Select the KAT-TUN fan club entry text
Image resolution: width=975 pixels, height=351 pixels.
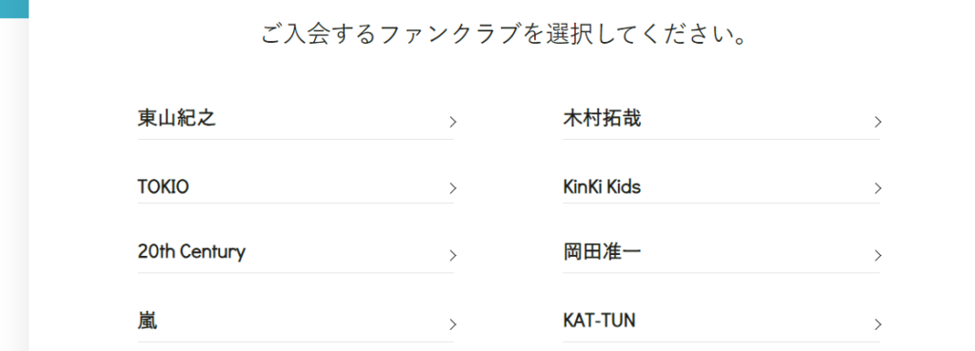tap(600, 322)
